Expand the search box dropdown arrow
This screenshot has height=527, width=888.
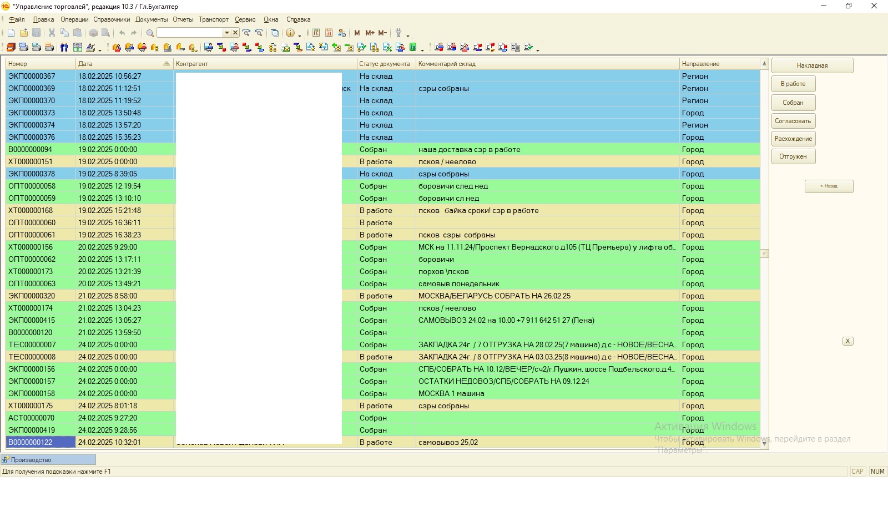(226, 33)
